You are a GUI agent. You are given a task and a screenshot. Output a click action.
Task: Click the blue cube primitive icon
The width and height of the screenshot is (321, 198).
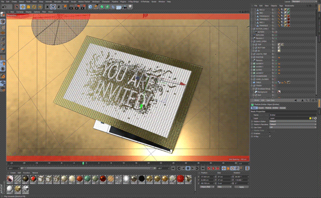[x=90, y=7]
